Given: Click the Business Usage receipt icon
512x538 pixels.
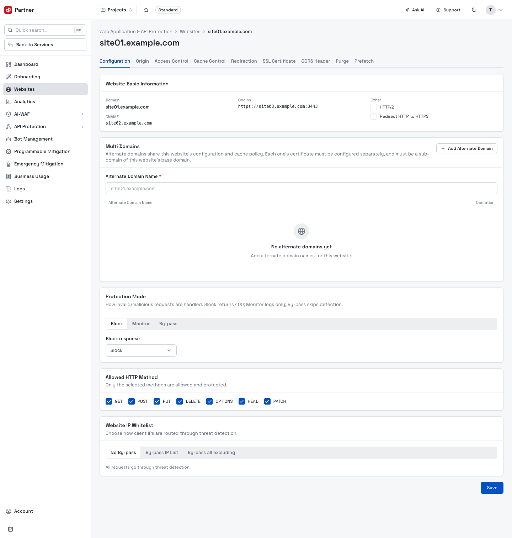Looking at the screenshot, I should point(9,176).
